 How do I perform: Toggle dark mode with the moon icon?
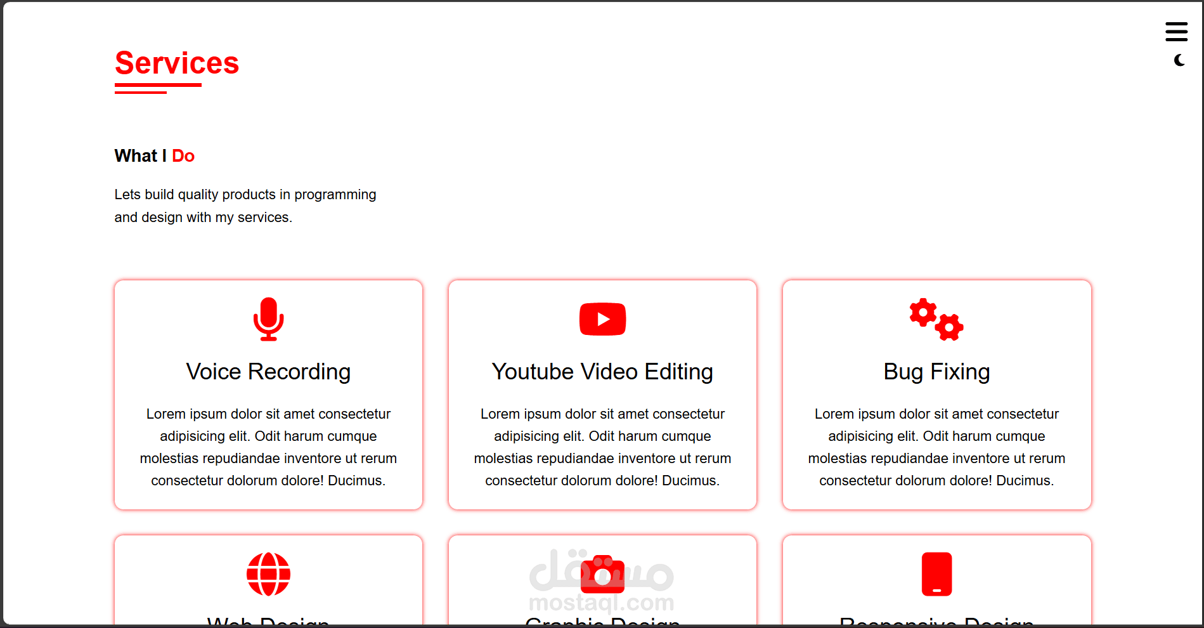click(x=1179, y=60)
